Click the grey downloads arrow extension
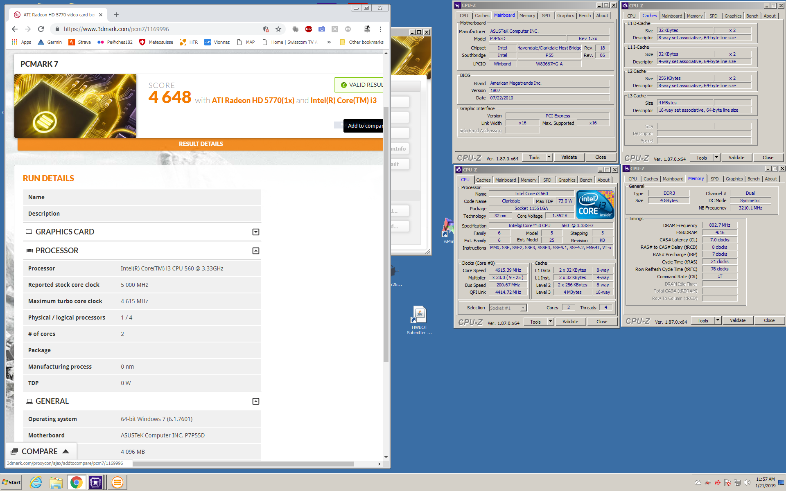This screenshot has height=491, width=786. [295, 29]
